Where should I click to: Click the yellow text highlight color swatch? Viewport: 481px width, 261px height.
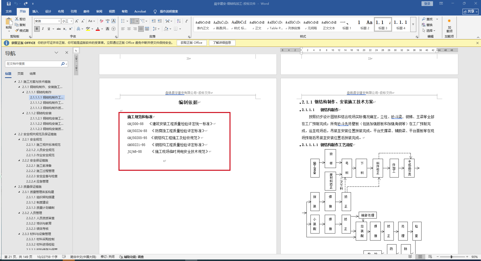(x=88, y=29)
